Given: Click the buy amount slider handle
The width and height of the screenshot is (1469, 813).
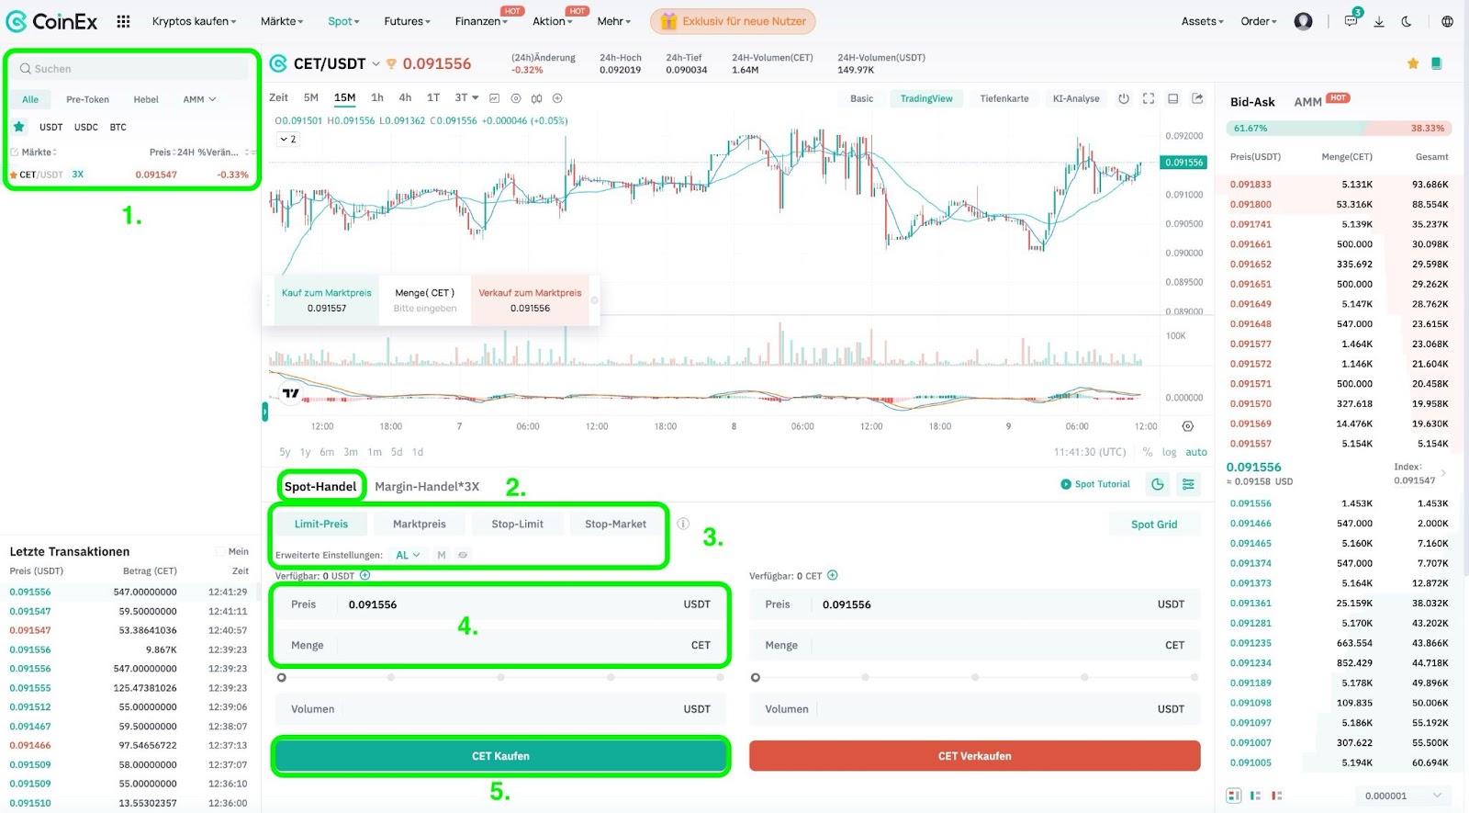Looking at the screenshot, I should [x=282, y=677].
